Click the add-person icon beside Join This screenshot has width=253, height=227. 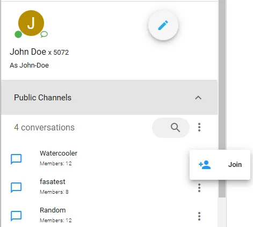[205, 165]
